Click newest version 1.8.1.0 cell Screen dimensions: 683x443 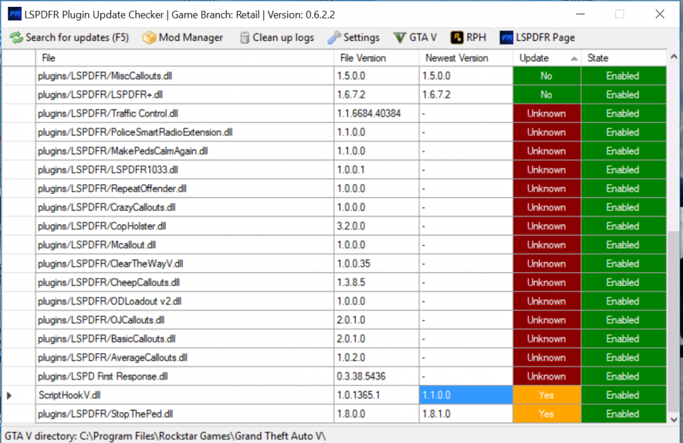pyautogui.click(x=466, y=414)
